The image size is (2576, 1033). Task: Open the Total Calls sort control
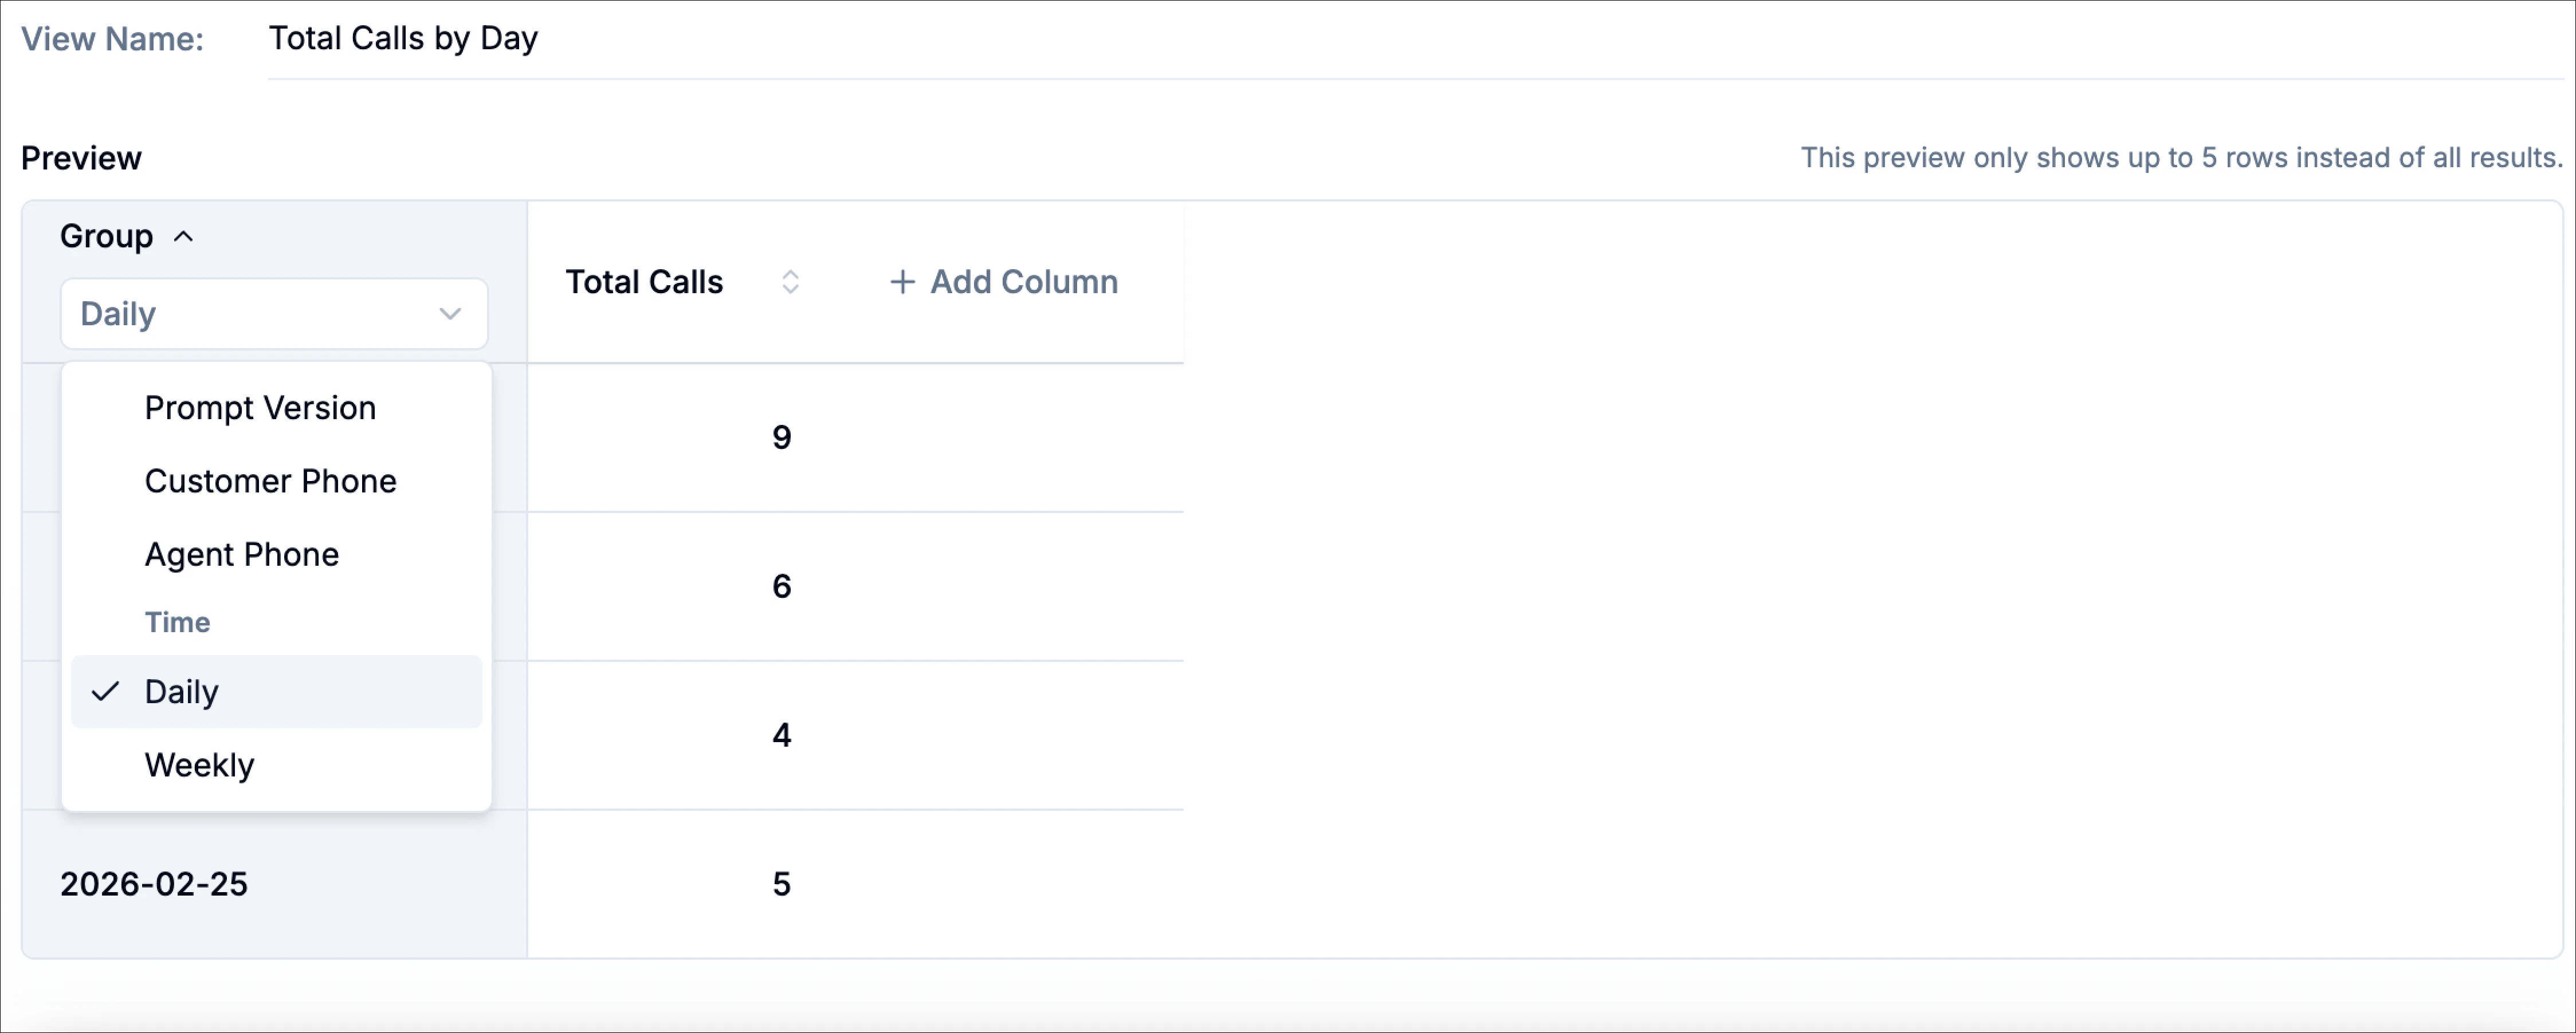[x=790, y=282]
